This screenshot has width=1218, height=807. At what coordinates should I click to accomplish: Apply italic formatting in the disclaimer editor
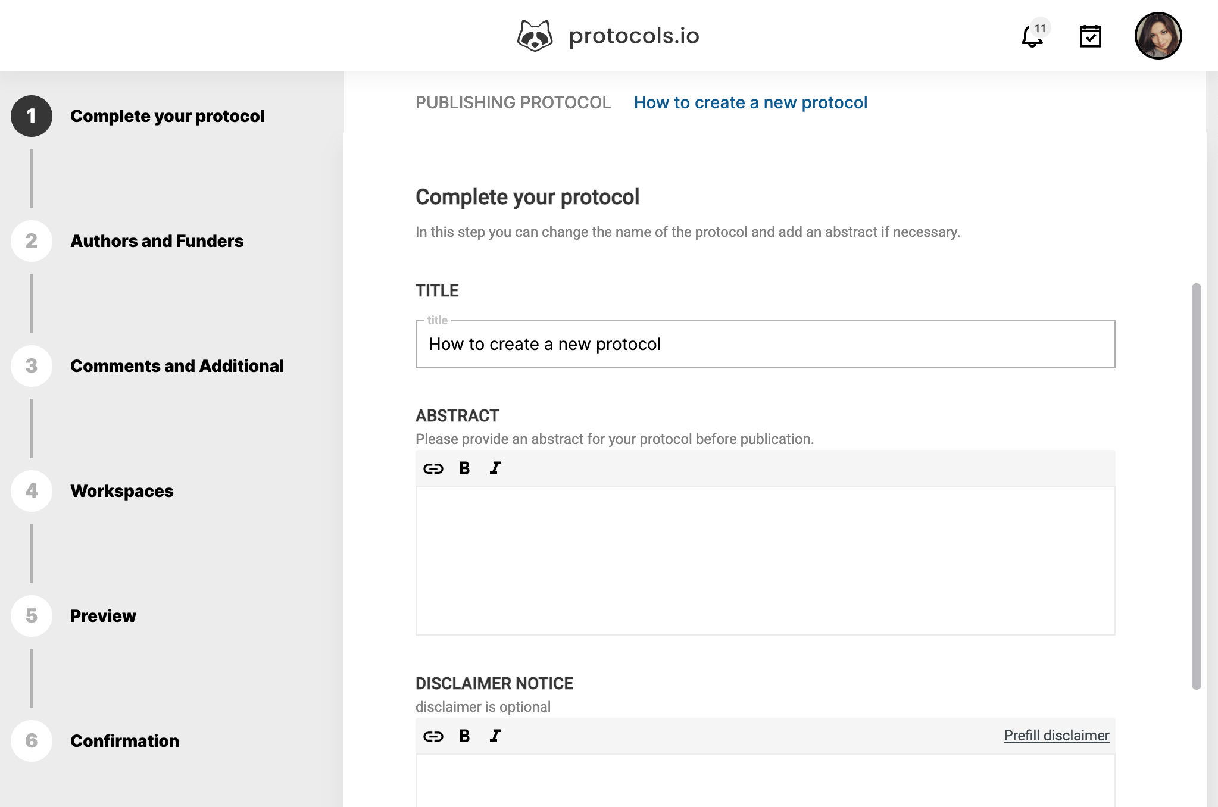pos(494,736)
